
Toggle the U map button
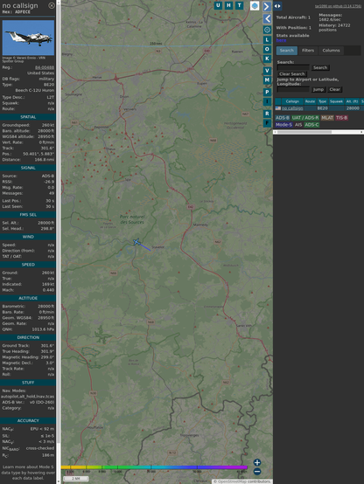click(x=219, y=5)
